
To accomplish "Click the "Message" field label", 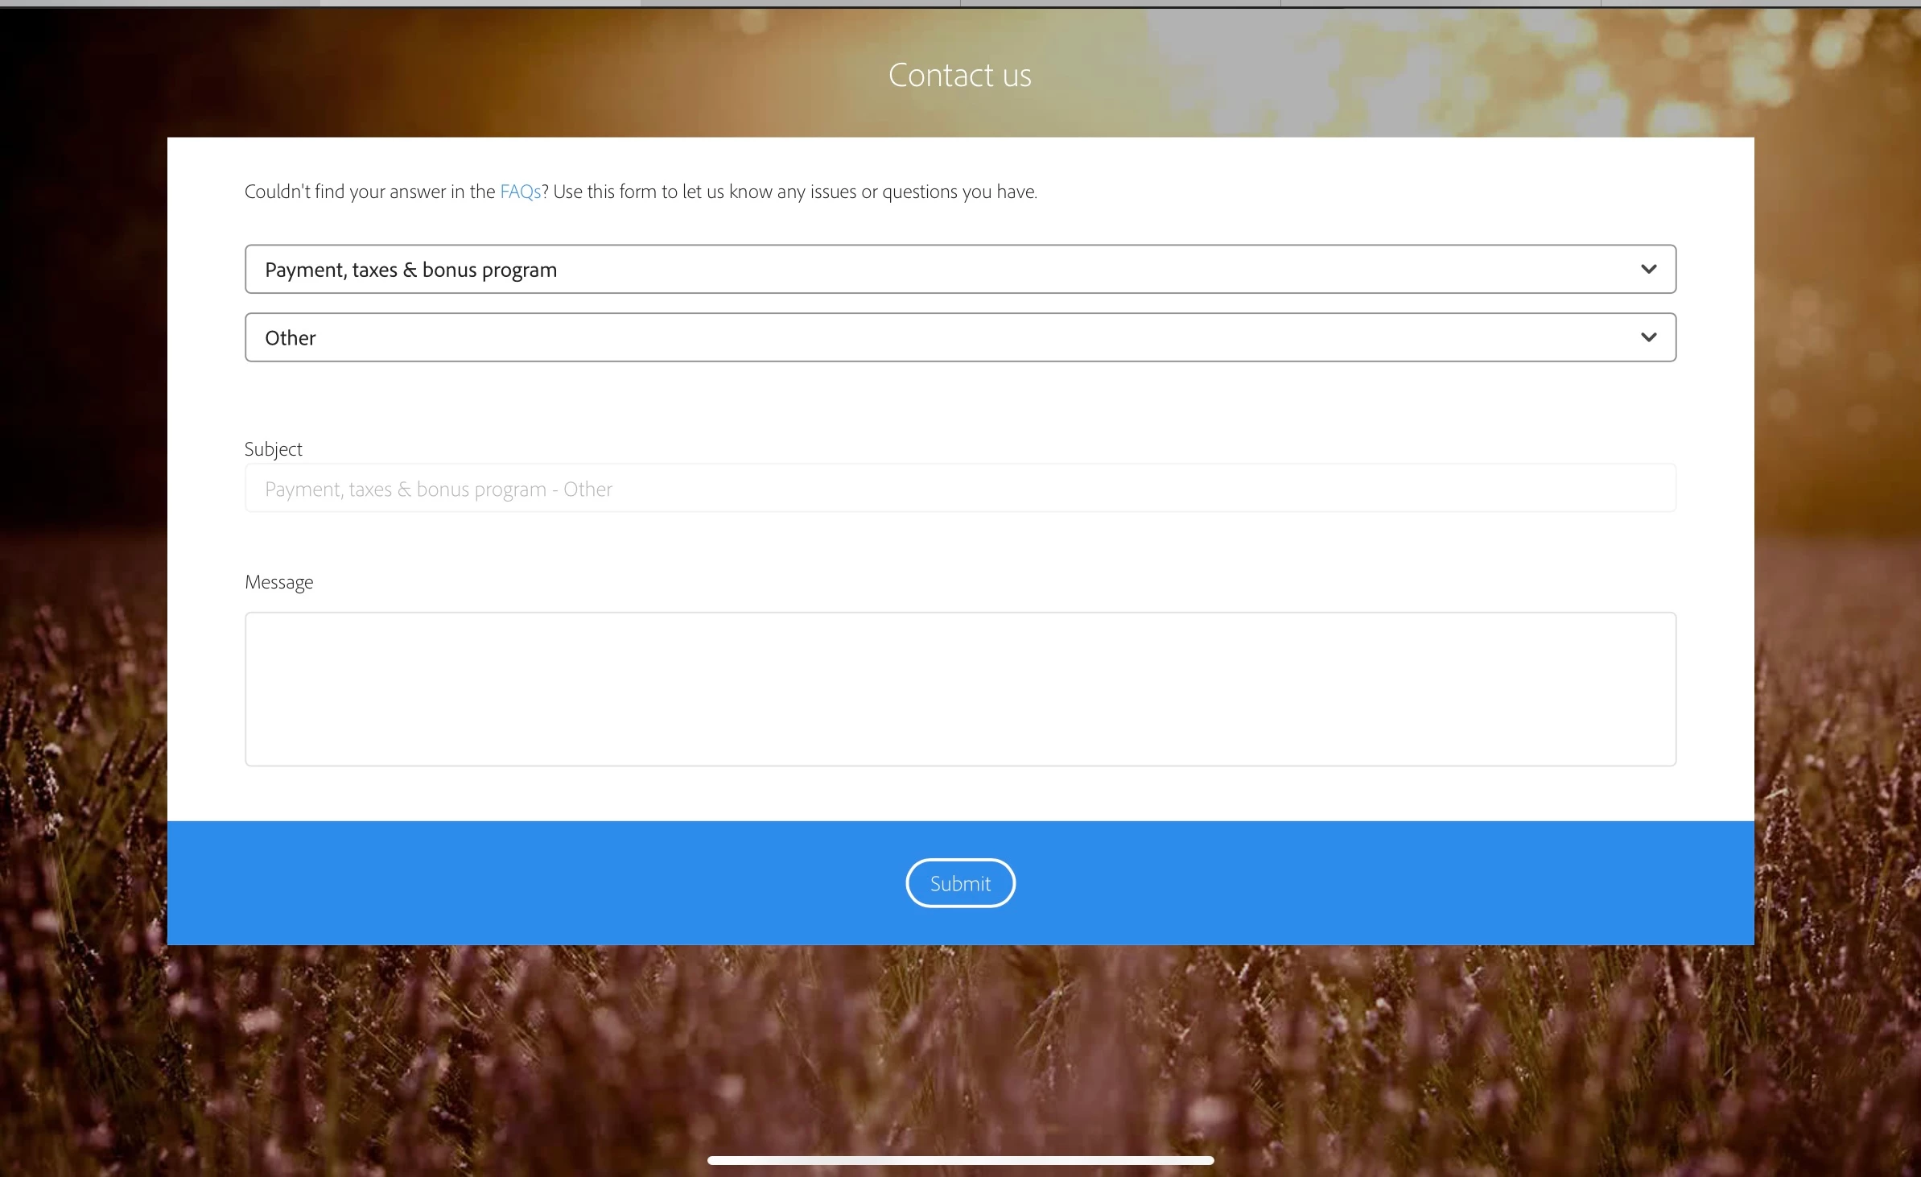I will 278,581.
